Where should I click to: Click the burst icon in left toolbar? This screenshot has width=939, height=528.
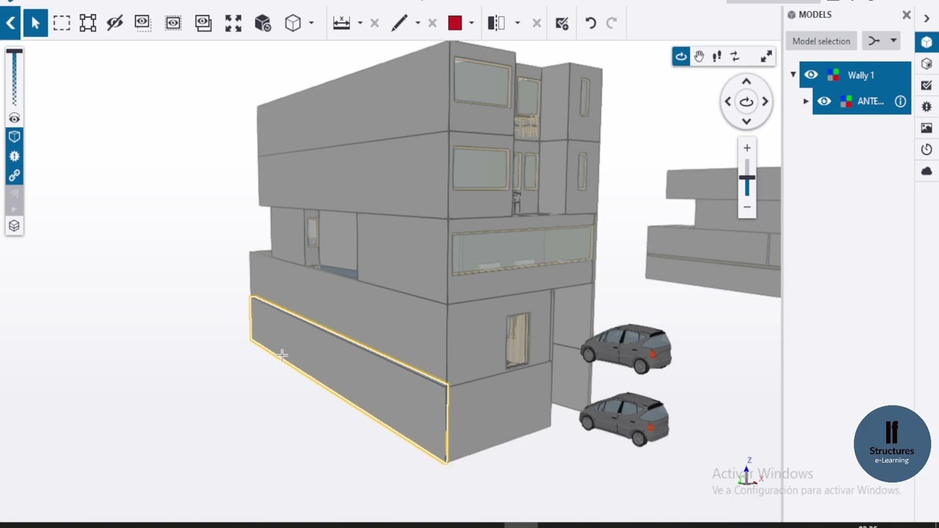point(14,156)
